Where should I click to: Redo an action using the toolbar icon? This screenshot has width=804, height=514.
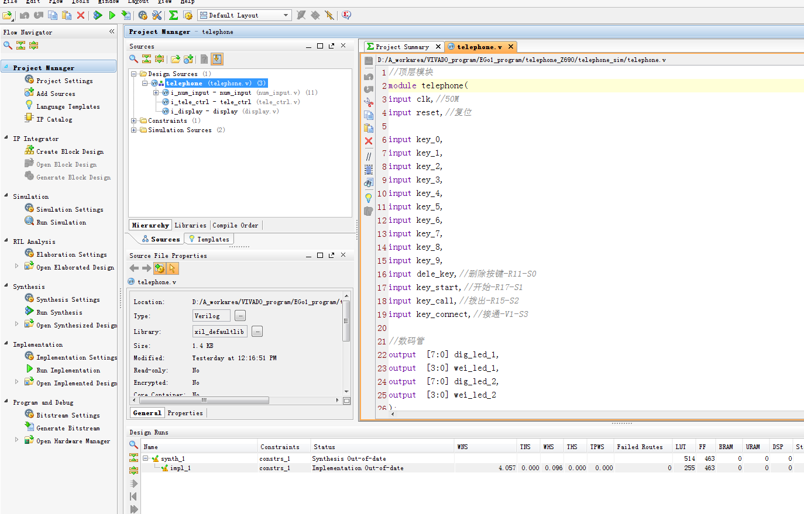pyautogui.click(x=39, y=16)
